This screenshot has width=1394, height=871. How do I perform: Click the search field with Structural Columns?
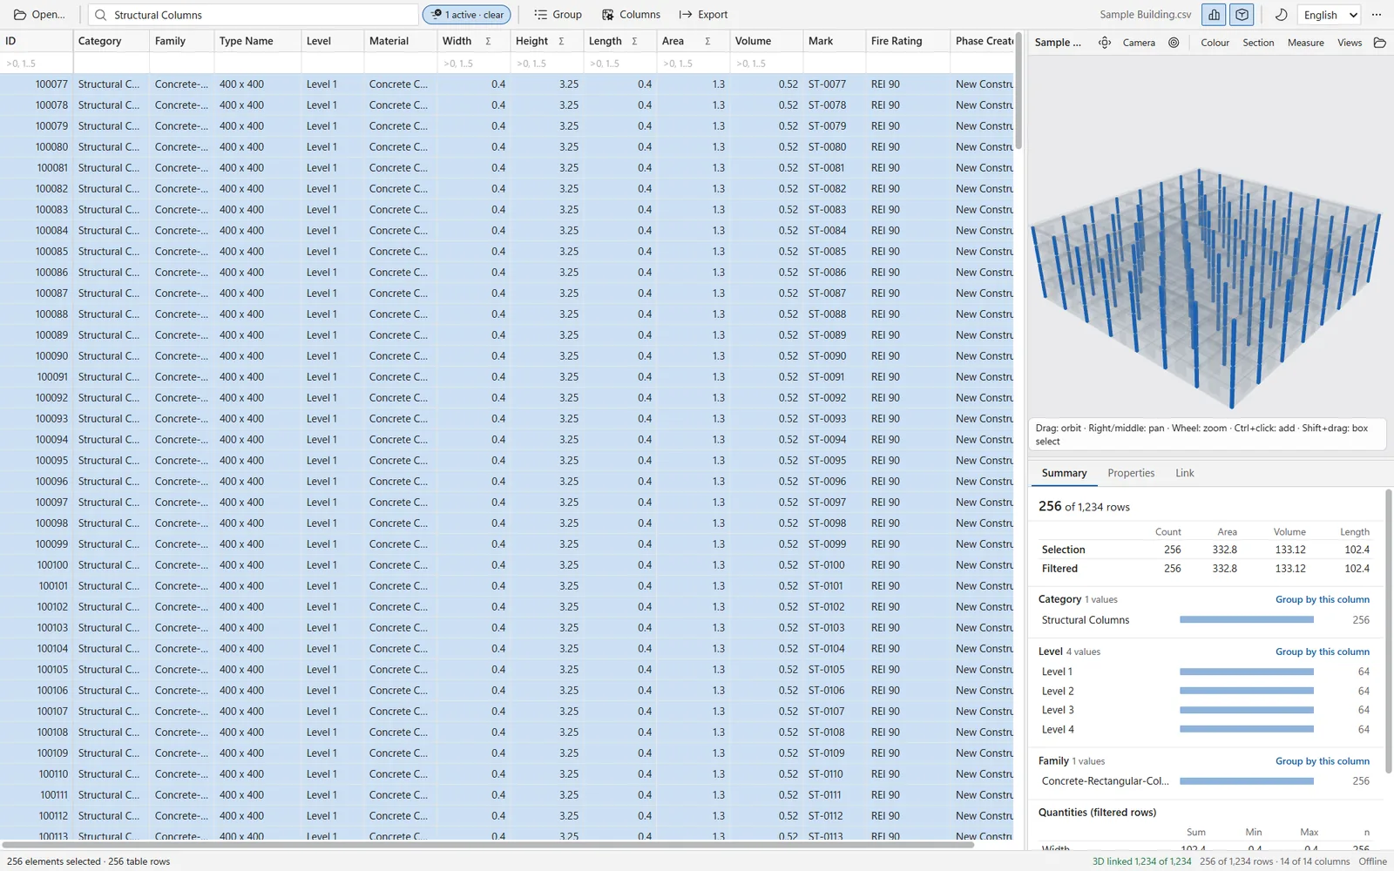click(x=254, y=15)
